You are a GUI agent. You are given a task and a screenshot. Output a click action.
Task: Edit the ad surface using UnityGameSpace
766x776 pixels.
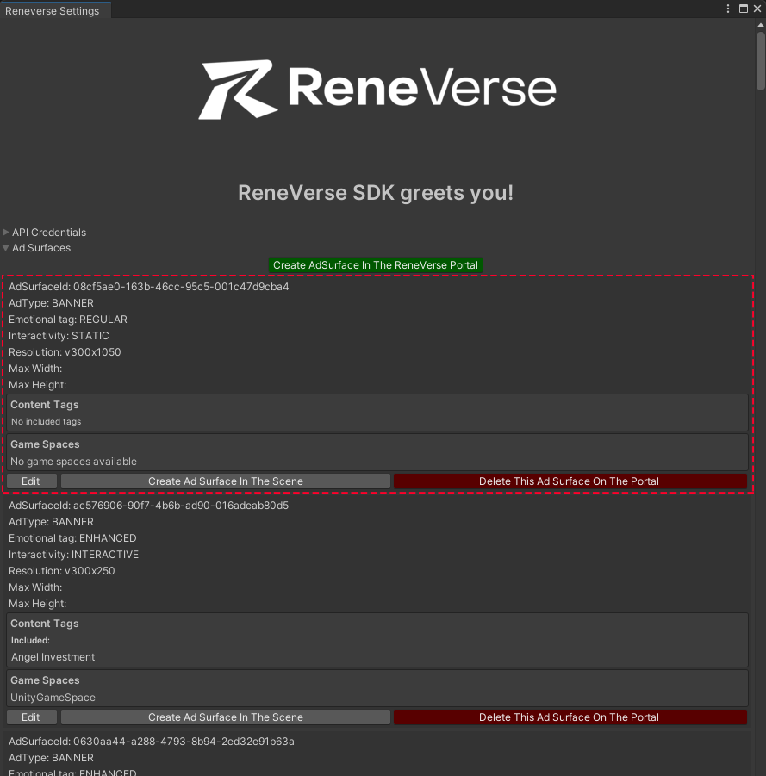[32, 717]
